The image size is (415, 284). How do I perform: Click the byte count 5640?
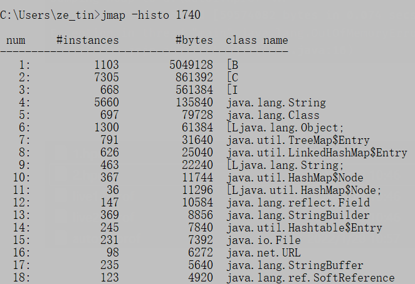coord(201,265)
